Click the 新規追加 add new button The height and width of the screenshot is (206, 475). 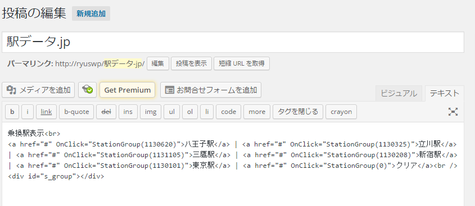coord(91,13)
